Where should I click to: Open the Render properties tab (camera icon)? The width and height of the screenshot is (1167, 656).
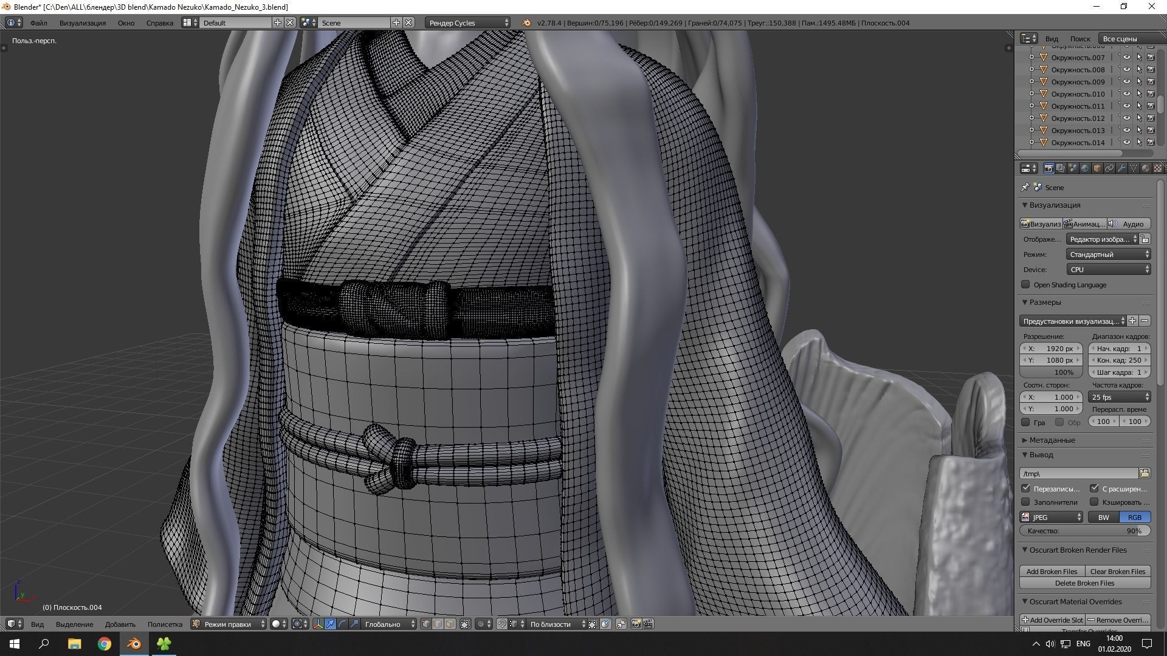(1049, 168)
